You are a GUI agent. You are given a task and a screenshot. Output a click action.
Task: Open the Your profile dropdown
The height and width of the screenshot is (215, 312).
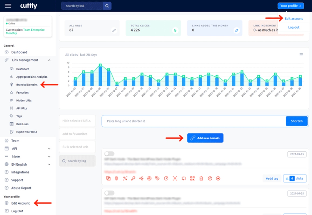[290, 6]
